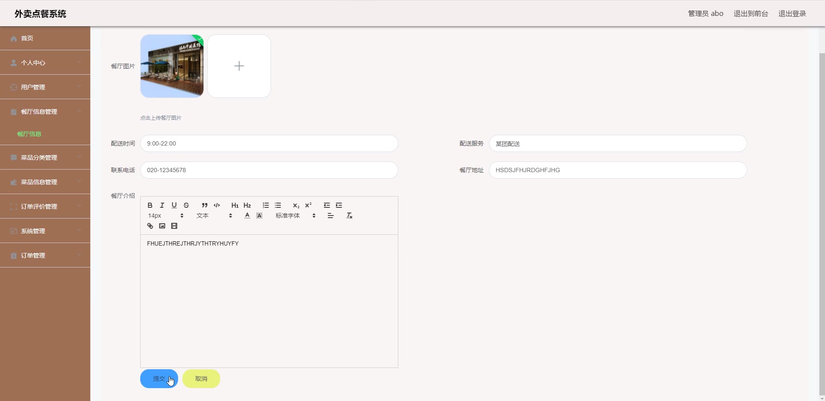Click the page vertical scrollbar
This screenshot has width=825, height=401.
click(822, 223)
